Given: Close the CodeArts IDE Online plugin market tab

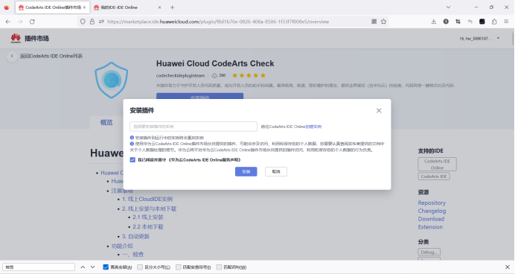Looking at the screenshot, I should pos(84,7).
